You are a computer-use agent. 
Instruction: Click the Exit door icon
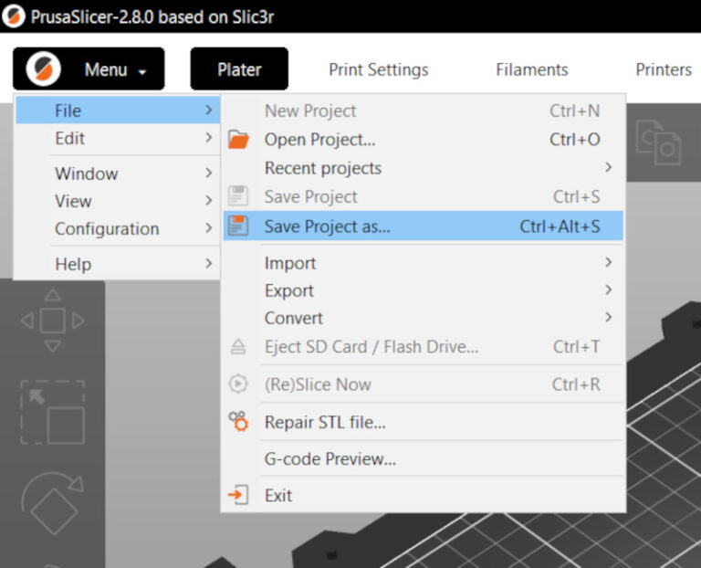[238, 495]
